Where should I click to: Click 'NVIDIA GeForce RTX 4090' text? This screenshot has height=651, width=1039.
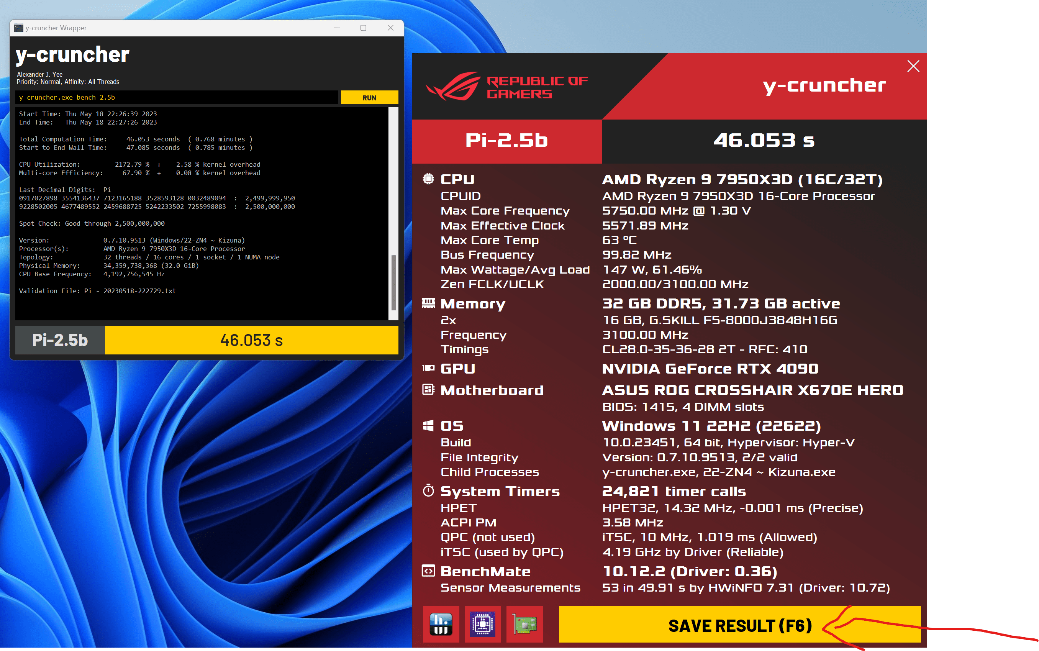pos(710,369)
